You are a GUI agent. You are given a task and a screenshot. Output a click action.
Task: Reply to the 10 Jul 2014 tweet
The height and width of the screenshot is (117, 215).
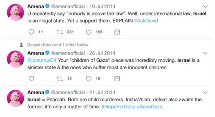click(x=31, y=32)
